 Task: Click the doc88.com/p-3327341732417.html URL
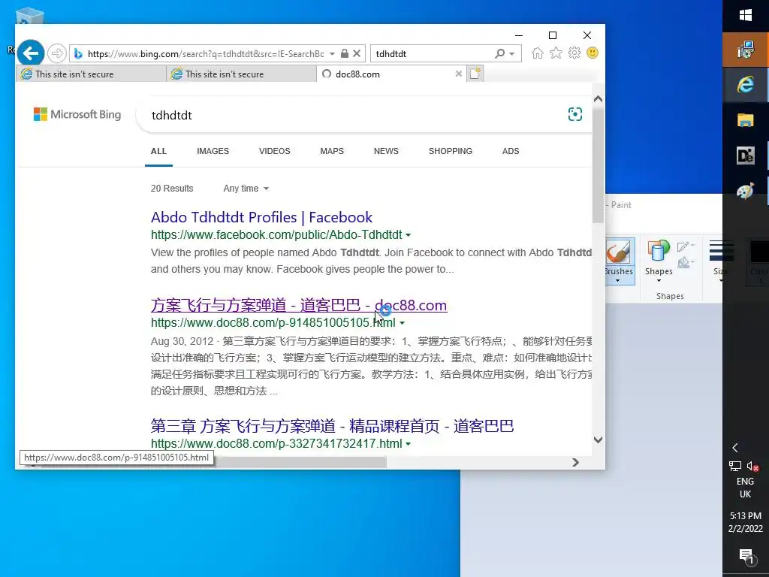point(276,444)
